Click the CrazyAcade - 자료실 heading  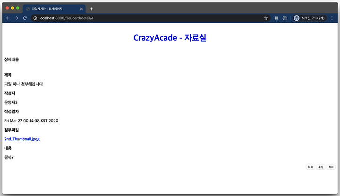point(170,38)
